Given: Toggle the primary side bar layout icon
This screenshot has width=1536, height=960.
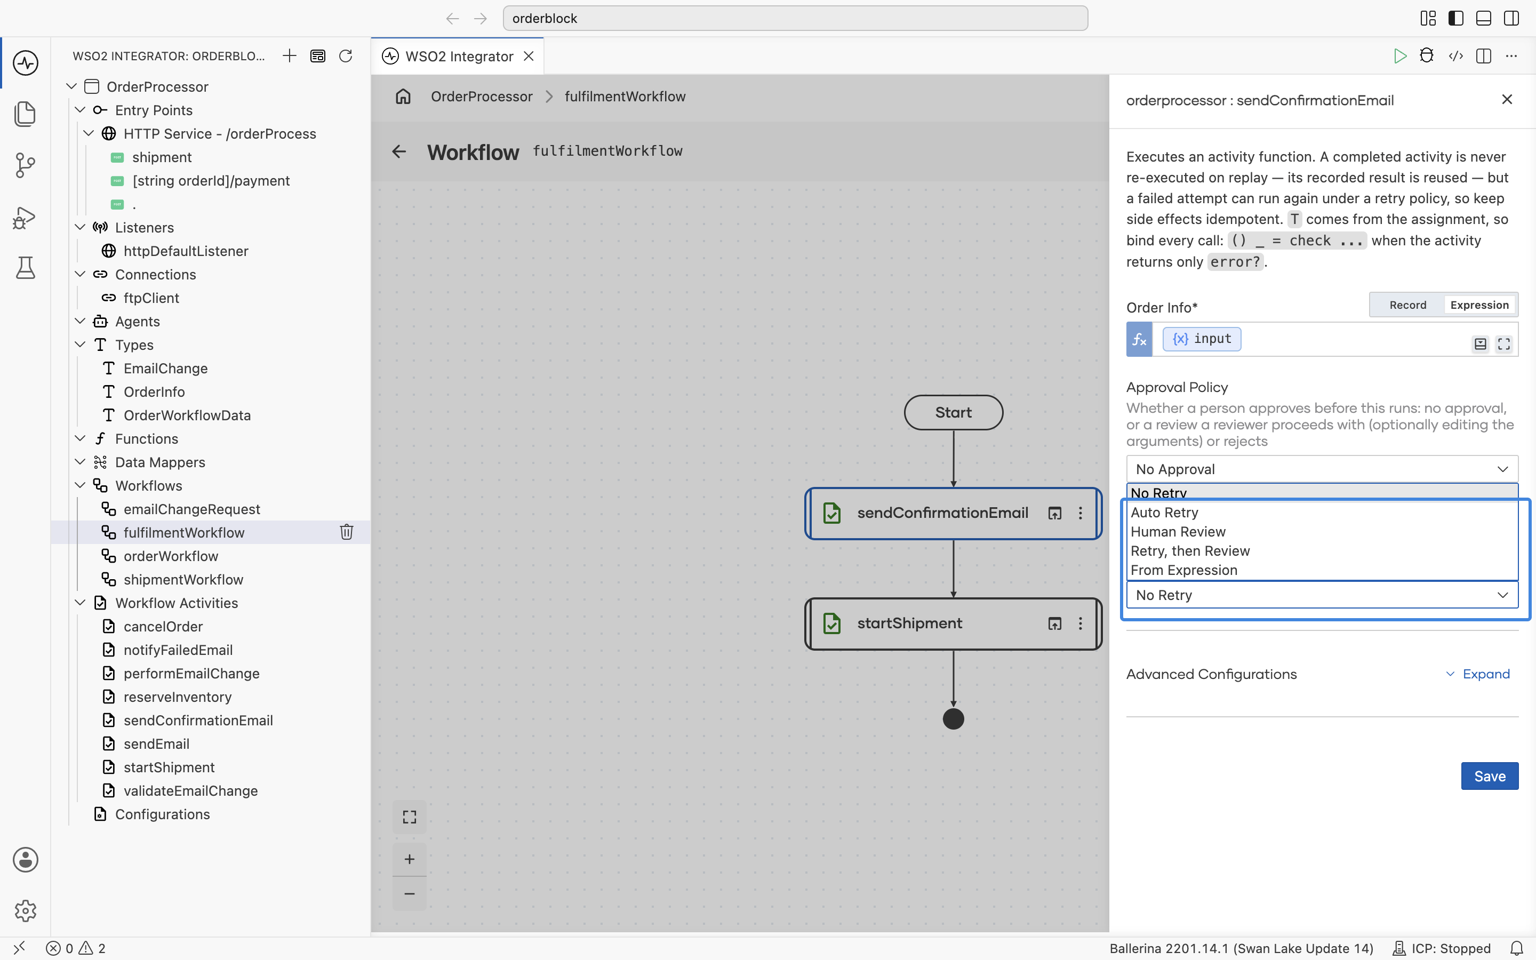Looking at the screenshot, I should point(1456,19).
